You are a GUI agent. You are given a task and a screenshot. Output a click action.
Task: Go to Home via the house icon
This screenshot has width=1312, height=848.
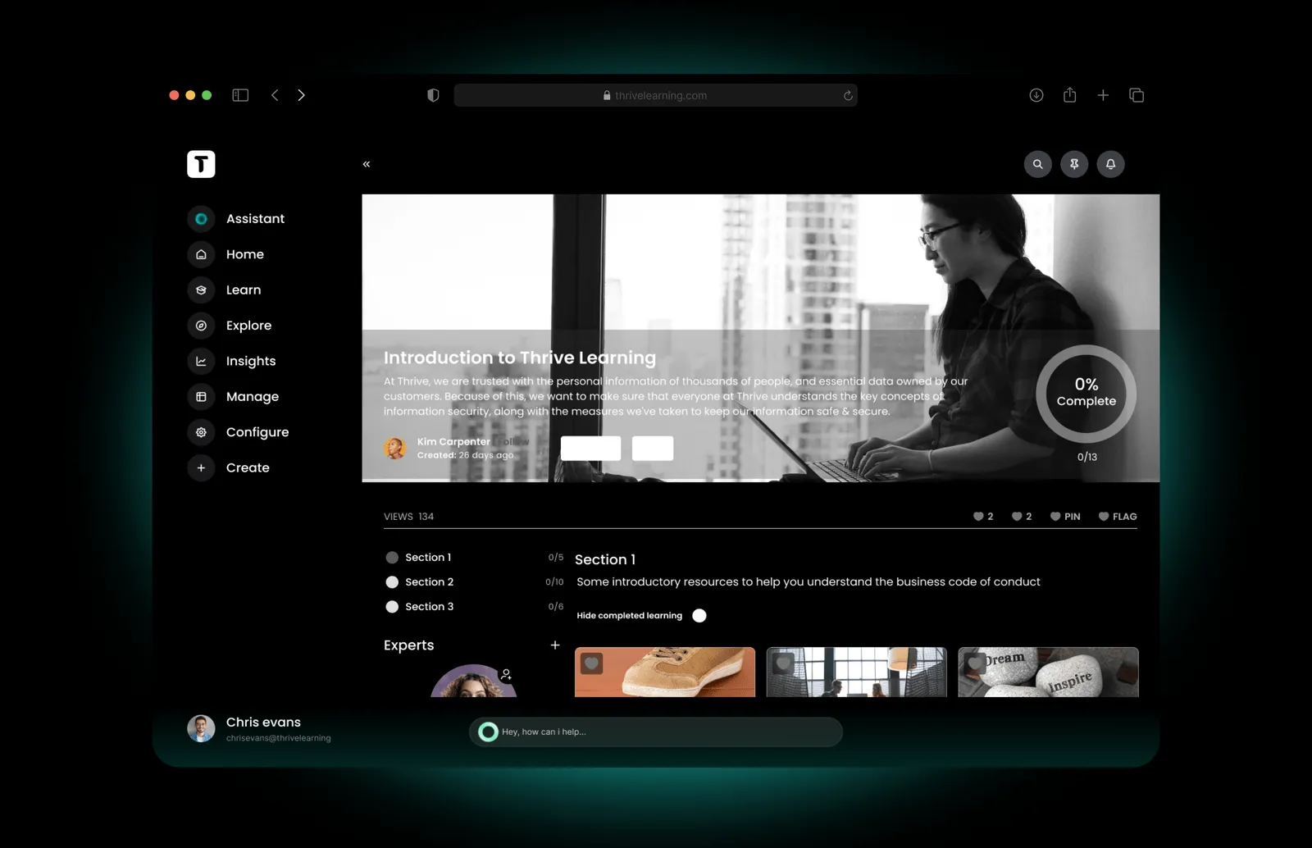coord(201,254)
